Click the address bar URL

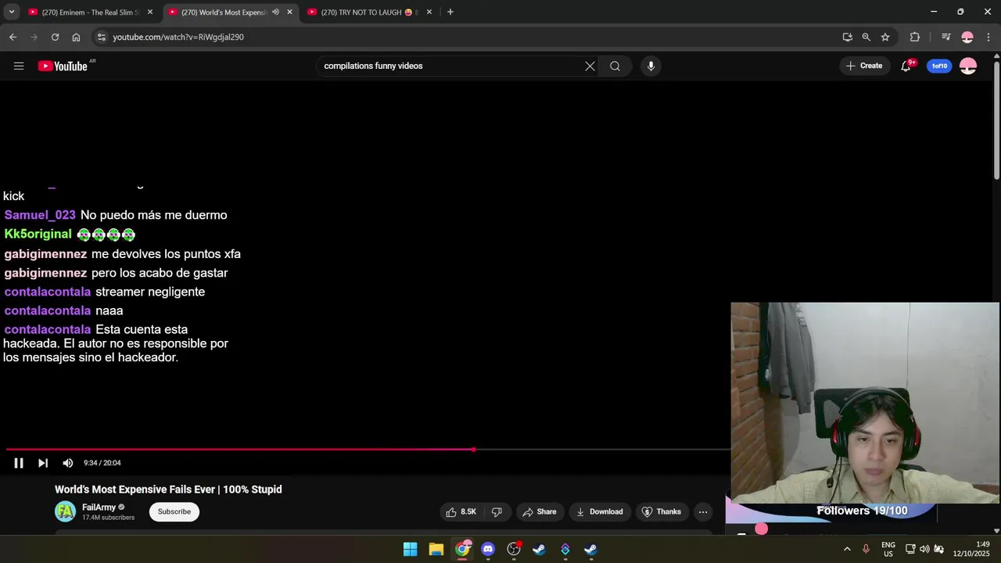[x=178, y=37]
